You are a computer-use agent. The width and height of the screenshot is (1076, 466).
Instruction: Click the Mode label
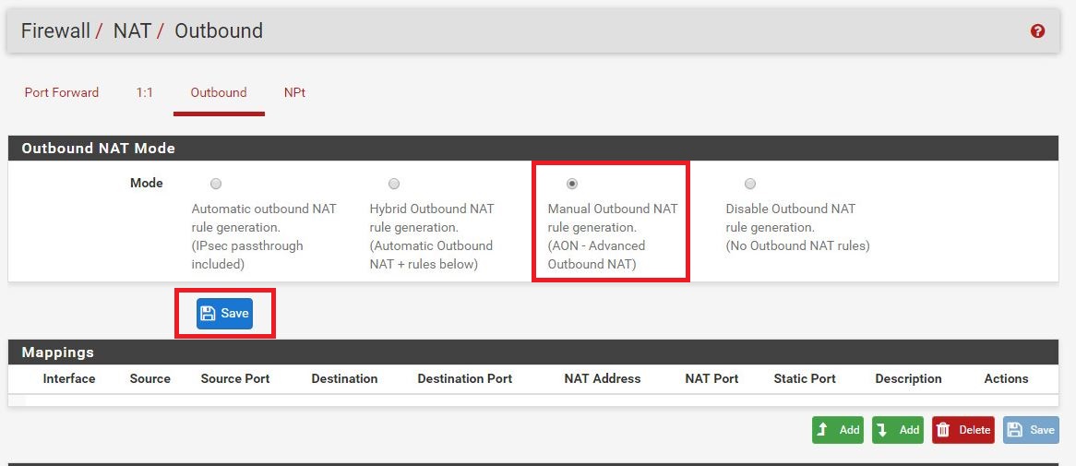(146, 184)
